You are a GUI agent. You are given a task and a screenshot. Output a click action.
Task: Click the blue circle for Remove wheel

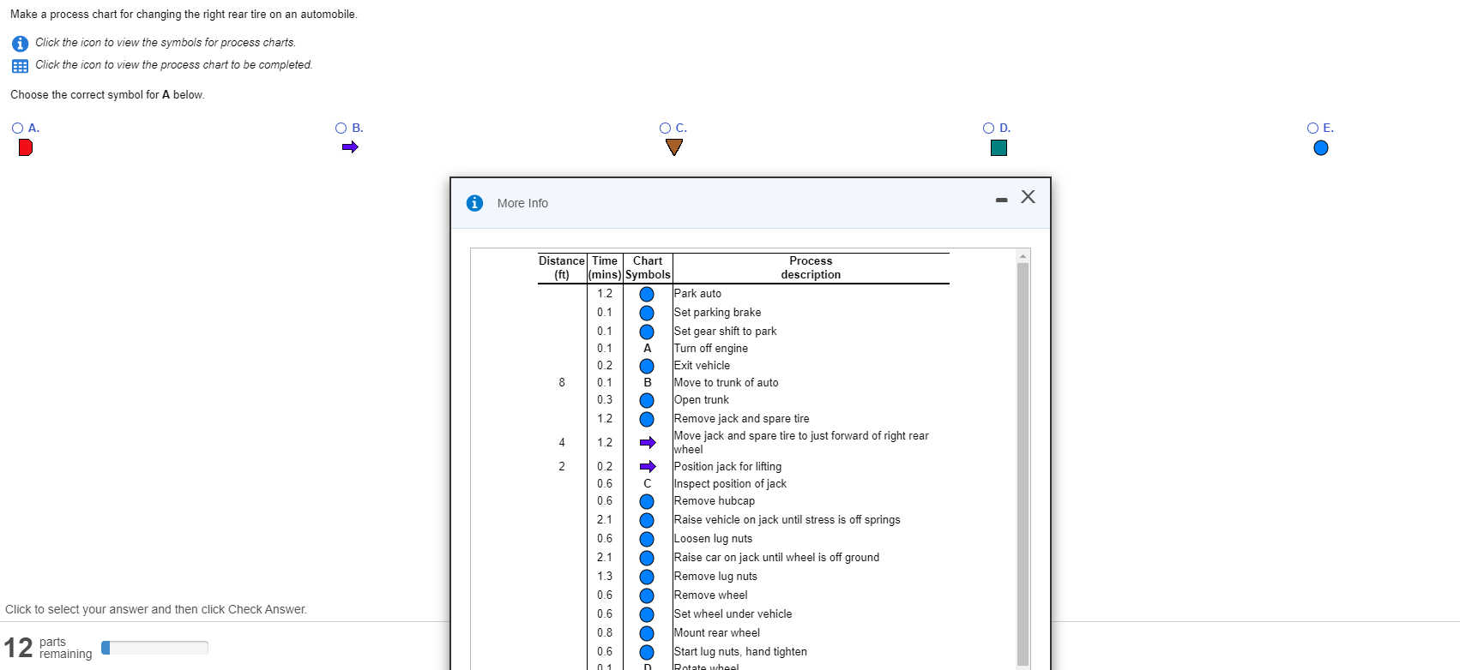647,595
